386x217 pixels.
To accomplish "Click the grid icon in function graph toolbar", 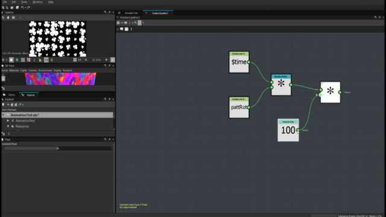I will pyautogui.click(x=118, y=23).
